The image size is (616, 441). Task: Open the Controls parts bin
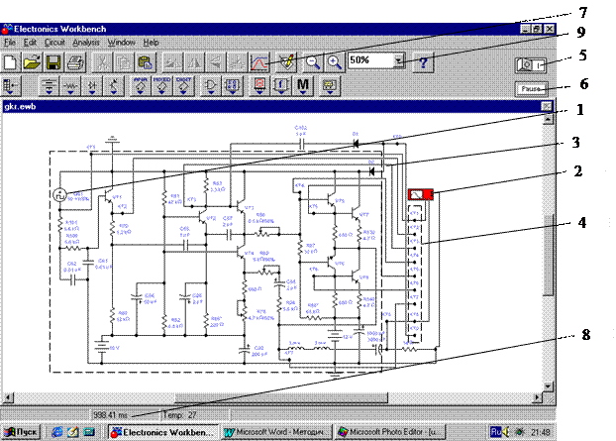[x=281, y=86]
